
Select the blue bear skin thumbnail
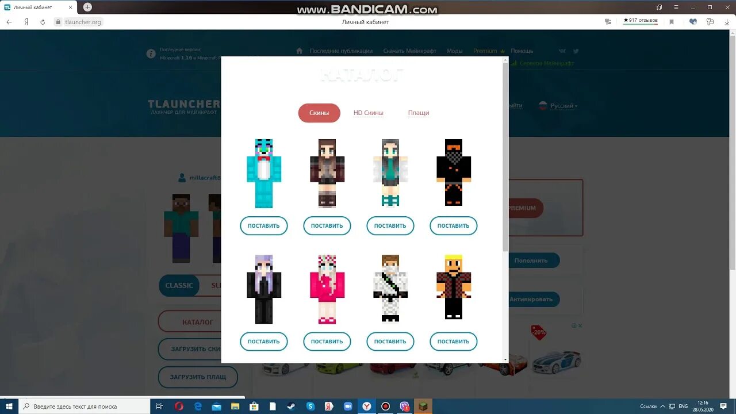(x=264, y=173)
